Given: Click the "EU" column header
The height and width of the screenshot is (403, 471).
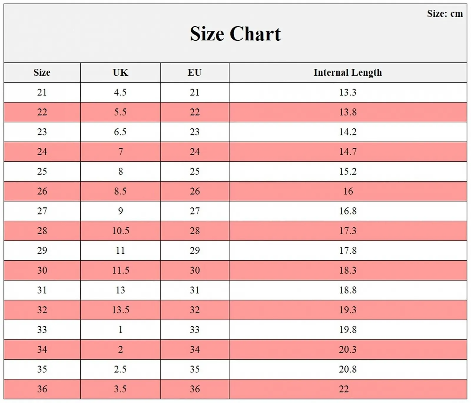Looking at the screenshot, I should pos(195,72).
